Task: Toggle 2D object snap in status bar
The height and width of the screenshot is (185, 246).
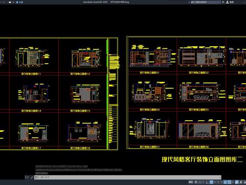Action: tap(230, 182)
